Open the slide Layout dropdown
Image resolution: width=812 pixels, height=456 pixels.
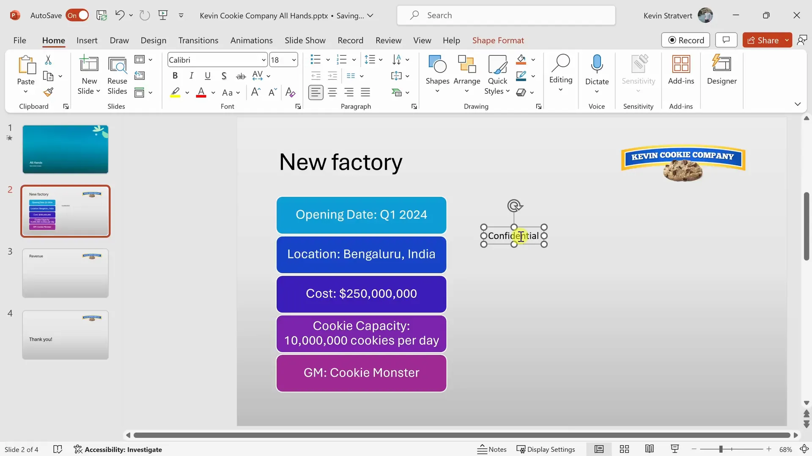click(x=143, y=60)
